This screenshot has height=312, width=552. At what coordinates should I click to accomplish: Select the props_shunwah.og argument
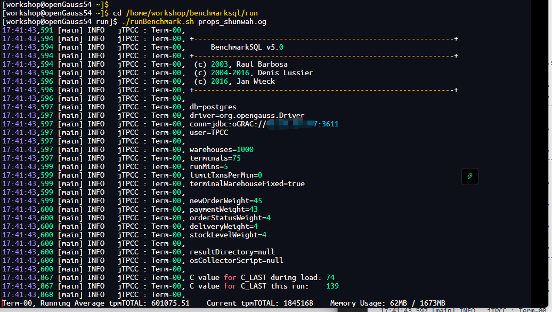click(232, 21)
